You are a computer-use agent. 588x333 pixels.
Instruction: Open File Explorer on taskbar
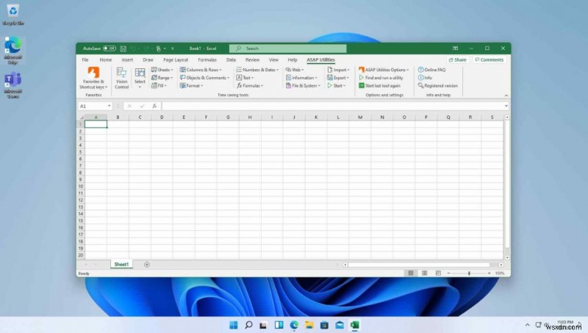309,325
